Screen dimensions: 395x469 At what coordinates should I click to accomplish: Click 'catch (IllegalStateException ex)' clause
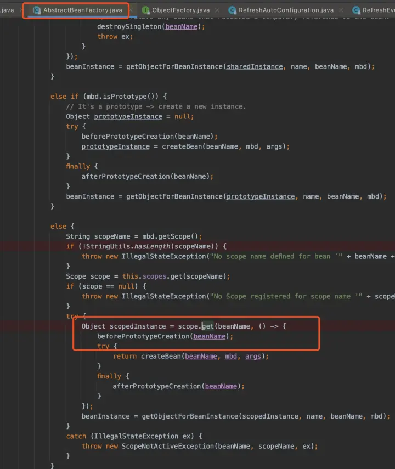pyautogui.click(x=134, y=436)
